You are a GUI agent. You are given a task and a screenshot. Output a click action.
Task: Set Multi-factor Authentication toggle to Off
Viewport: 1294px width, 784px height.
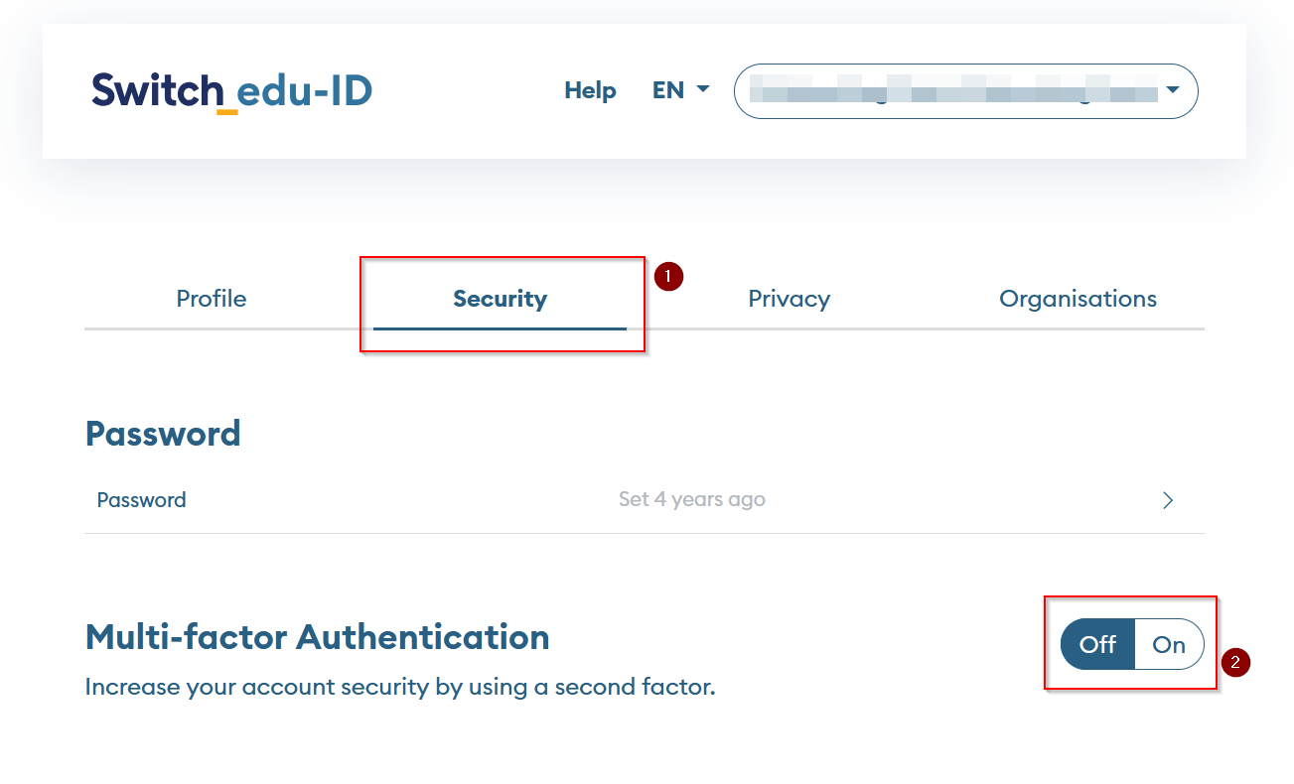click(1097, 645)
